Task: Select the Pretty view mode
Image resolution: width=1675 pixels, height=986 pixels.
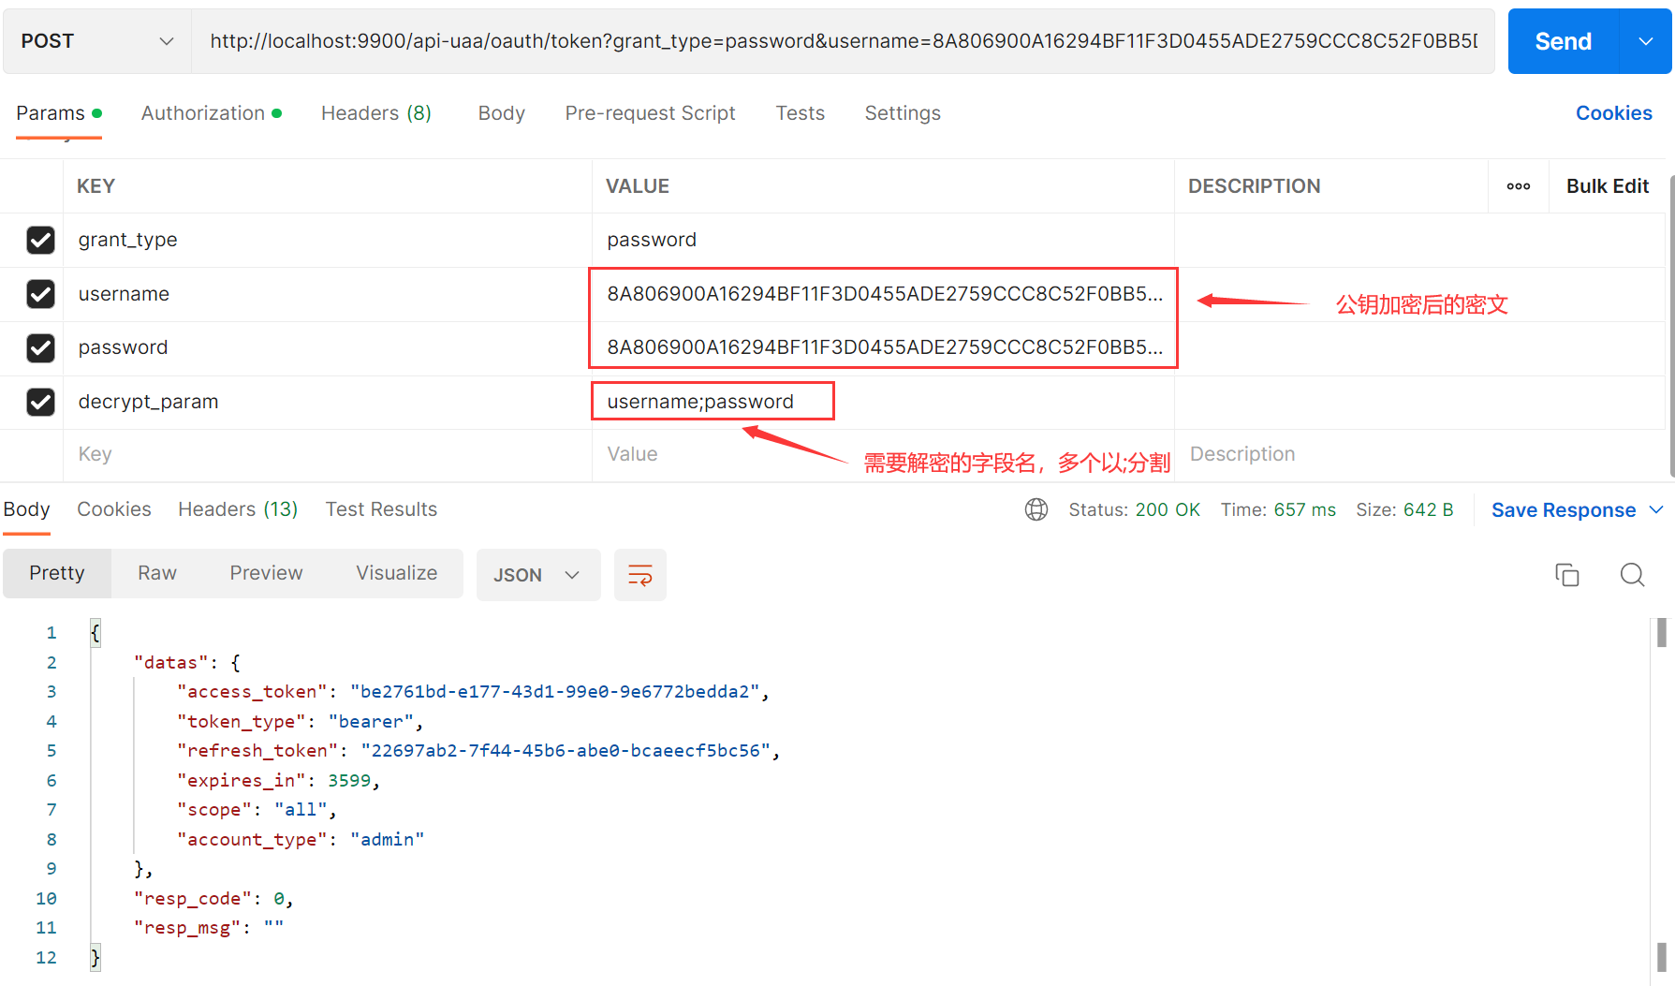Action: pos(57,573)
